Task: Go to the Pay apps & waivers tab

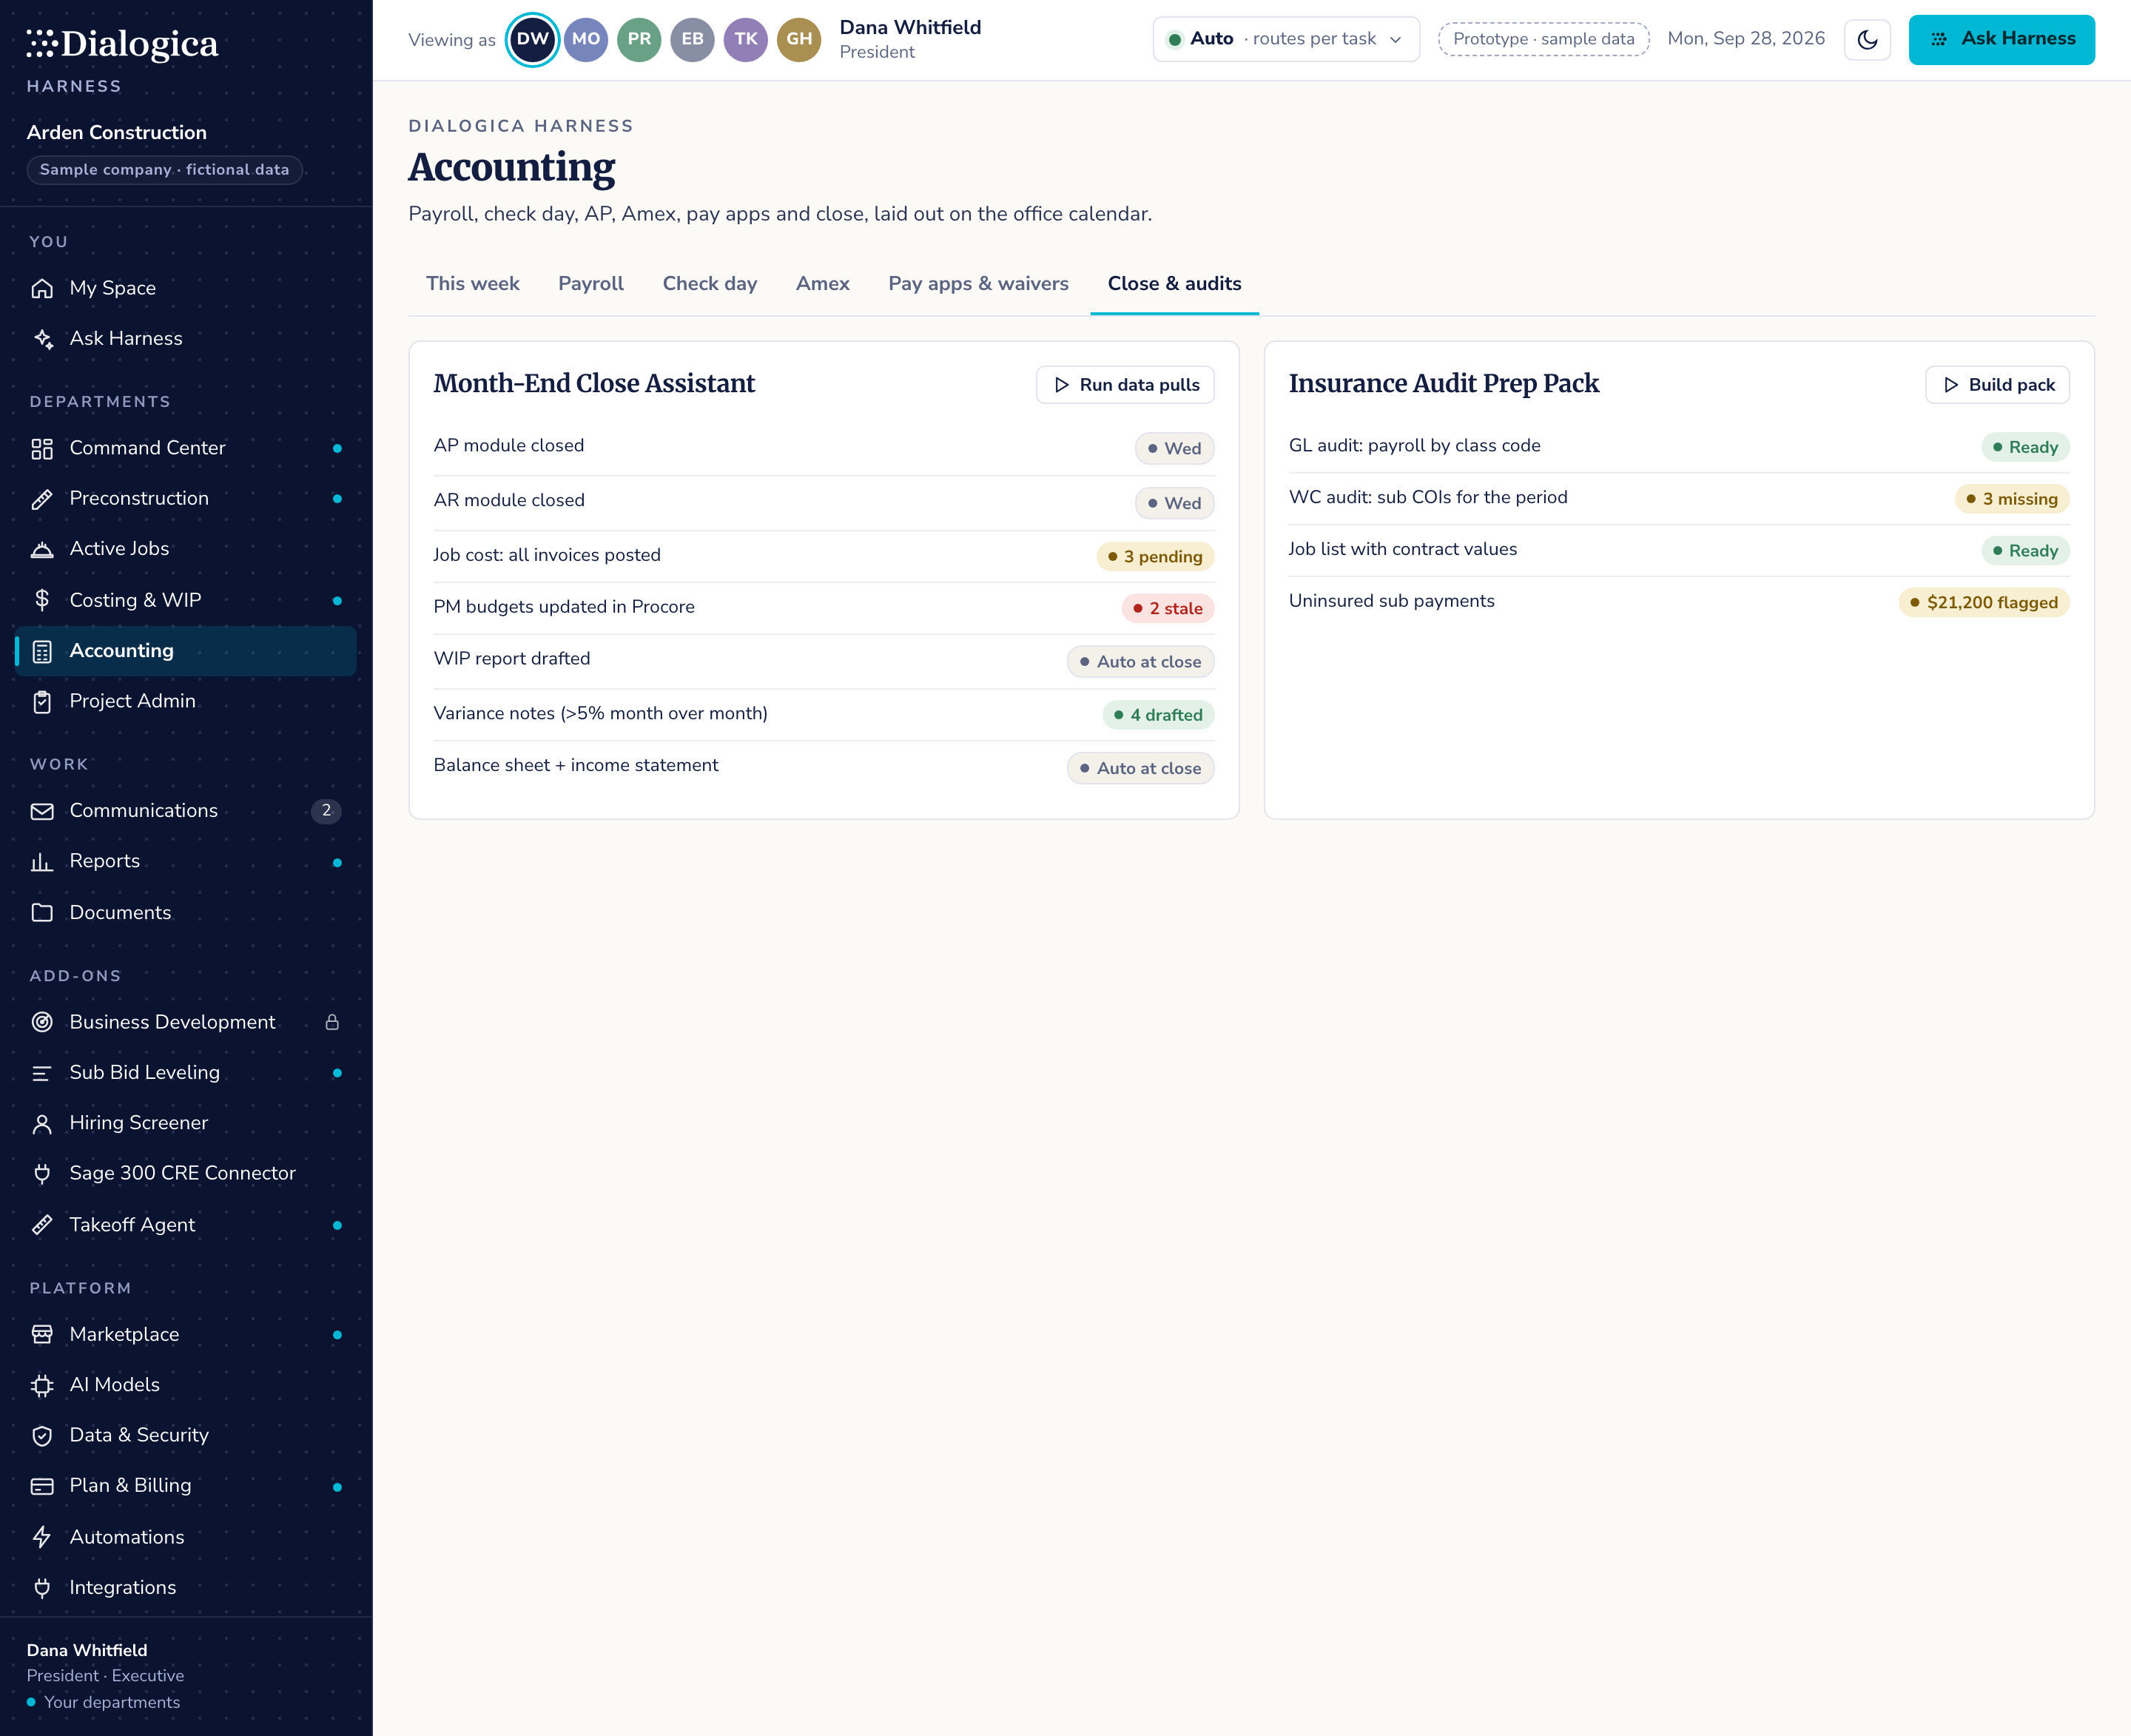Action: pyautogui.click(x=978, y=284)
